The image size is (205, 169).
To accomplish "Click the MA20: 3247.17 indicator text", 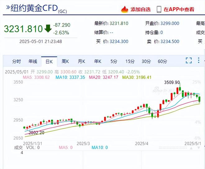I will [103, 77].
